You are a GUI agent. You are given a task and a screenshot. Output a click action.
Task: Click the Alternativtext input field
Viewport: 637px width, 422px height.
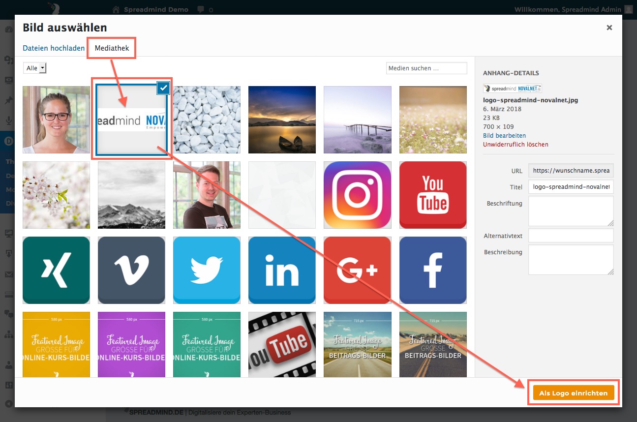[571, 236]
